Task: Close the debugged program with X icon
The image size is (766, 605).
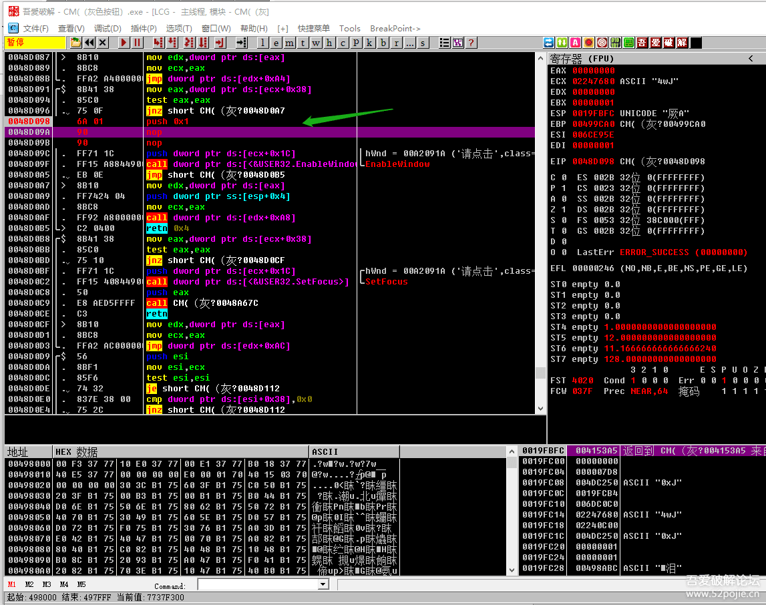Action: click(x=103, y=43)
